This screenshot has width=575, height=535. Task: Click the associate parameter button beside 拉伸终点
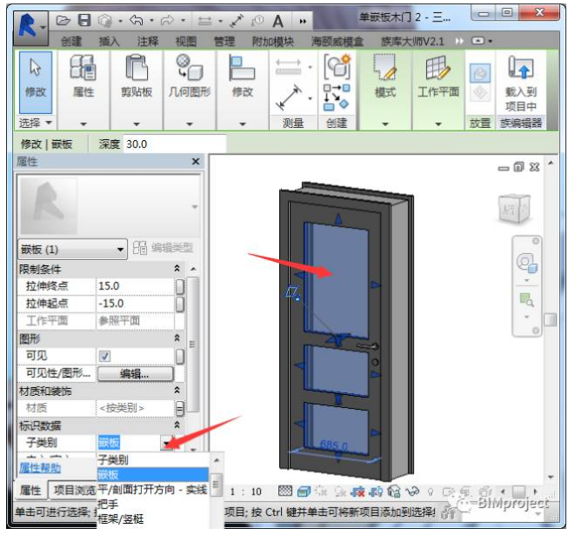(179, 286)
